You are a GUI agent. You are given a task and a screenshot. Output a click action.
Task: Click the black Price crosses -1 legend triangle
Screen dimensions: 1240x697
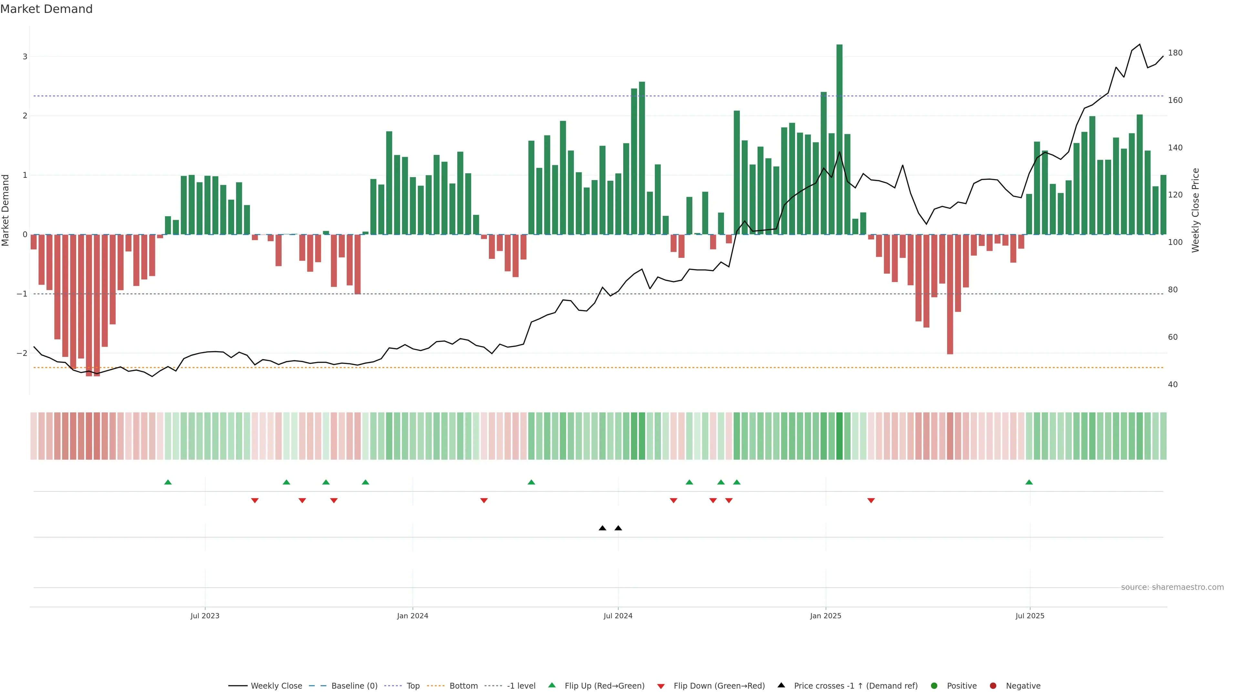coord(781,685)
